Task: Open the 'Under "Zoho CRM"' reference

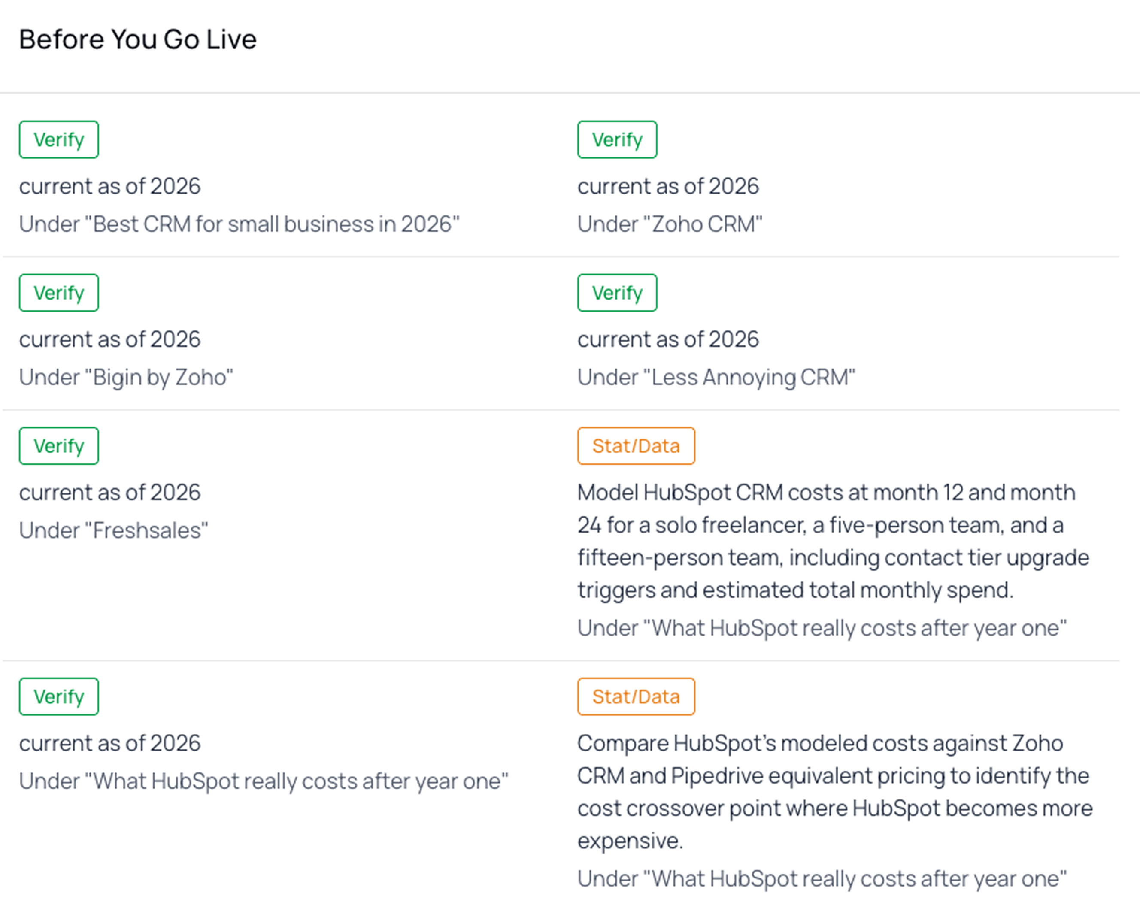Action: (670, 224)
